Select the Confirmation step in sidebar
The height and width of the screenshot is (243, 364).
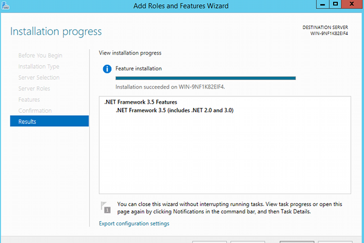click(35, 111)
